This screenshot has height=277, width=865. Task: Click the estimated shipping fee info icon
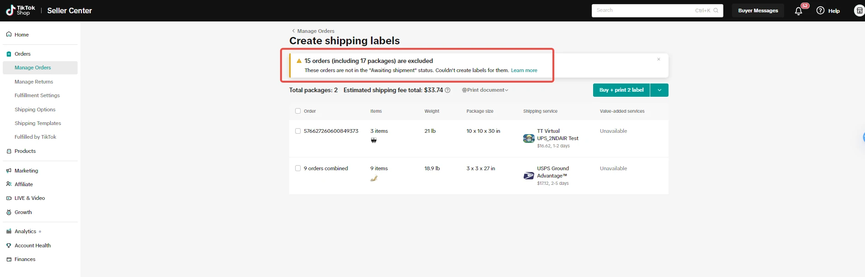[x=448, y=90]
